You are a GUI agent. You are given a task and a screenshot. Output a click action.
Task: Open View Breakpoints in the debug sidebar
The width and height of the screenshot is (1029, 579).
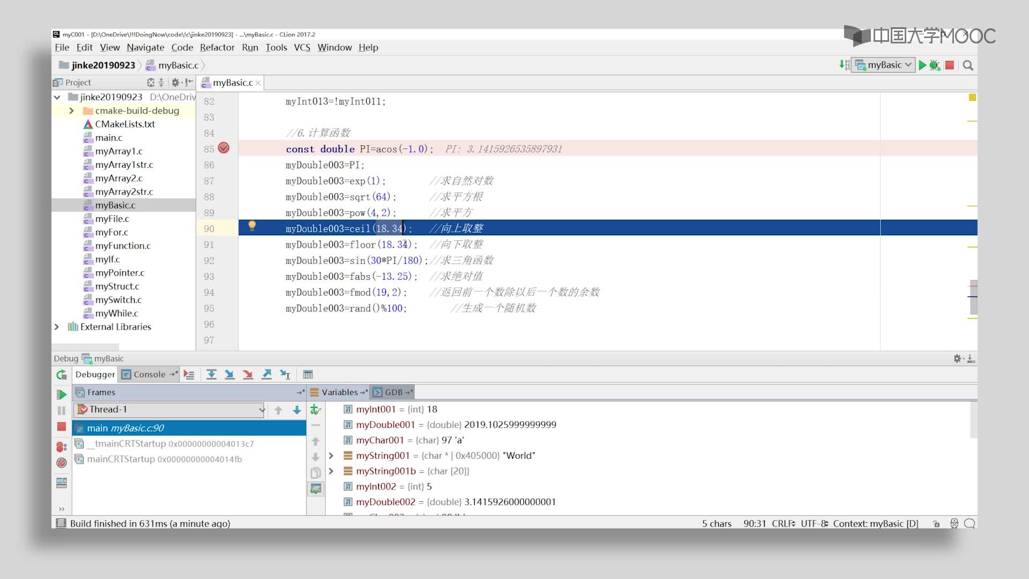(x=62, y=446)
